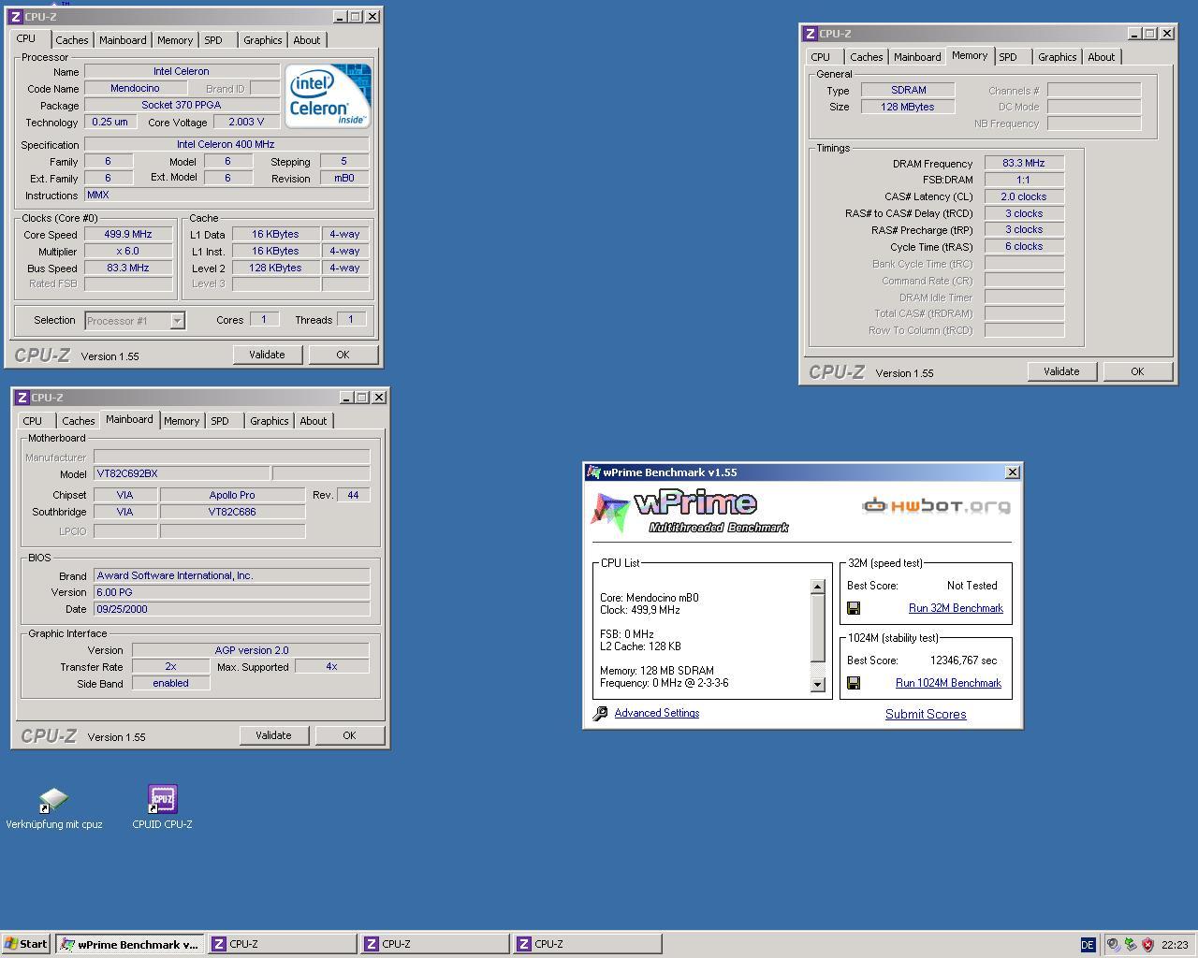The height and width of the screenshot is (958, 1198).
Task: Open the Start menu
Action: tap(26, 944)
